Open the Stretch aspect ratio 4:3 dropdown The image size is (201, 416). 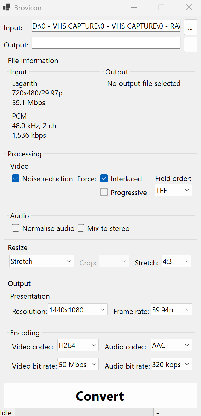[176, 261]
